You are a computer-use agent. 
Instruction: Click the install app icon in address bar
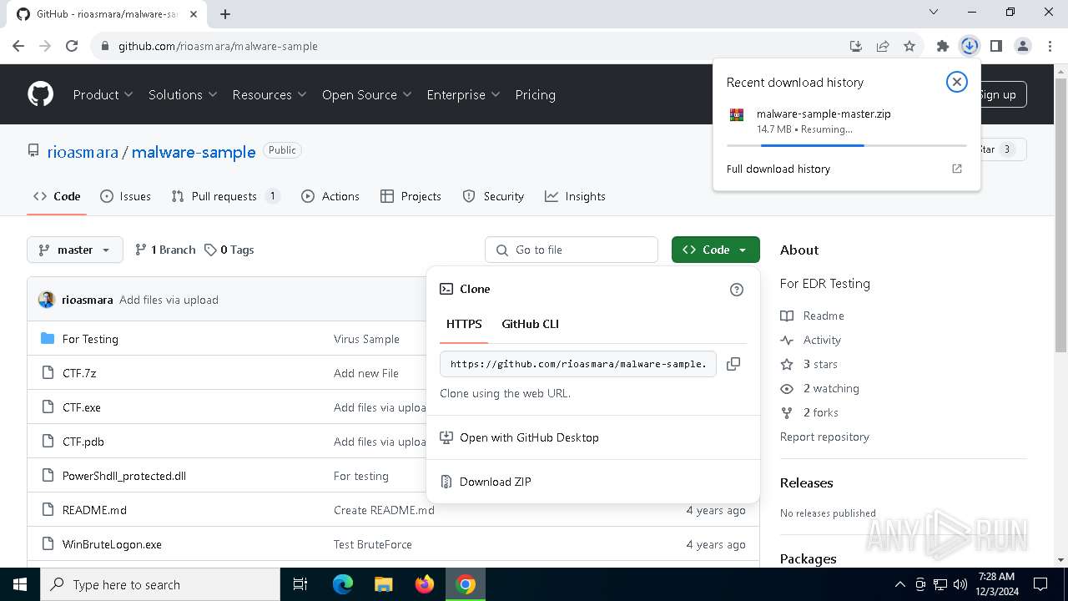pos(856,46)
